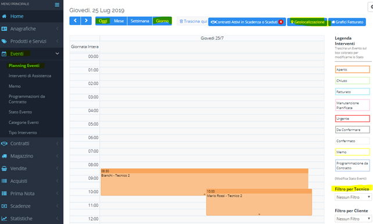
Task: Go to next day arrow
Action: (86, 21)
